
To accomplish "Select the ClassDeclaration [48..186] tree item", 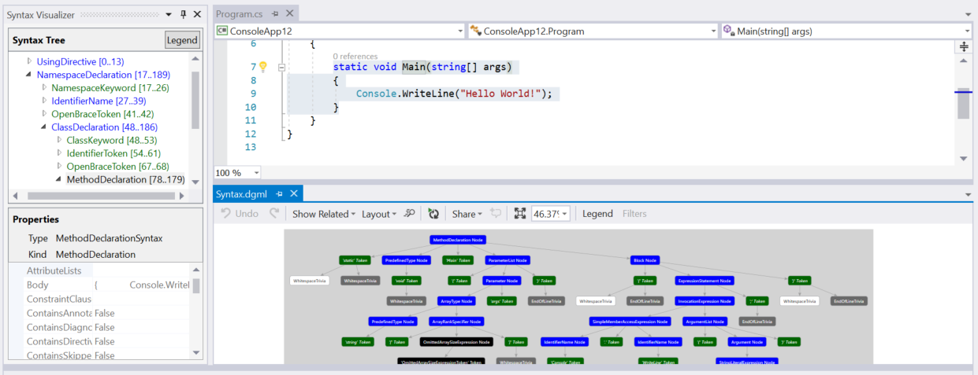I will 104,127.
